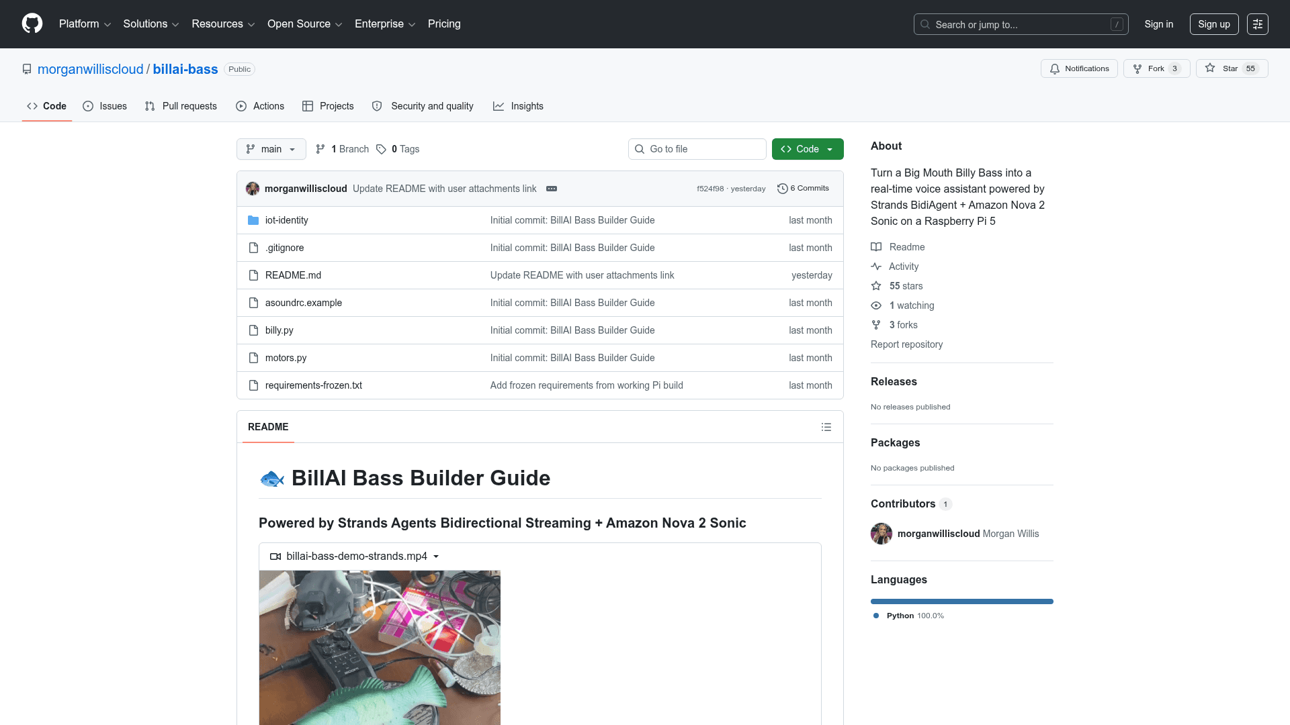Focus the Go to file search box
This screenshot has width=1290, height=725.
697,149
